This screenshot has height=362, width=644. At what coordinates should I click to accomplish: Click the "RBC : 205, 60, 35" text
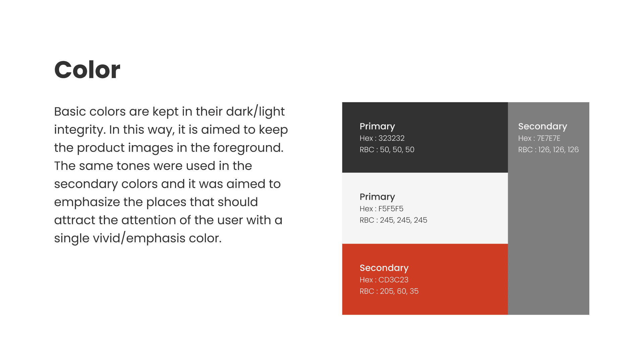coord(389,291)
